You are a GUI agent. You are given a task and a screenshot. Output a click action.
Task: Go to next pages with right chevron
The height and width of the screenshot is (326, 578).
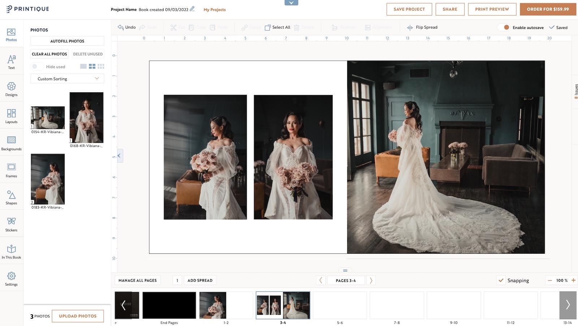coord(371,280)
